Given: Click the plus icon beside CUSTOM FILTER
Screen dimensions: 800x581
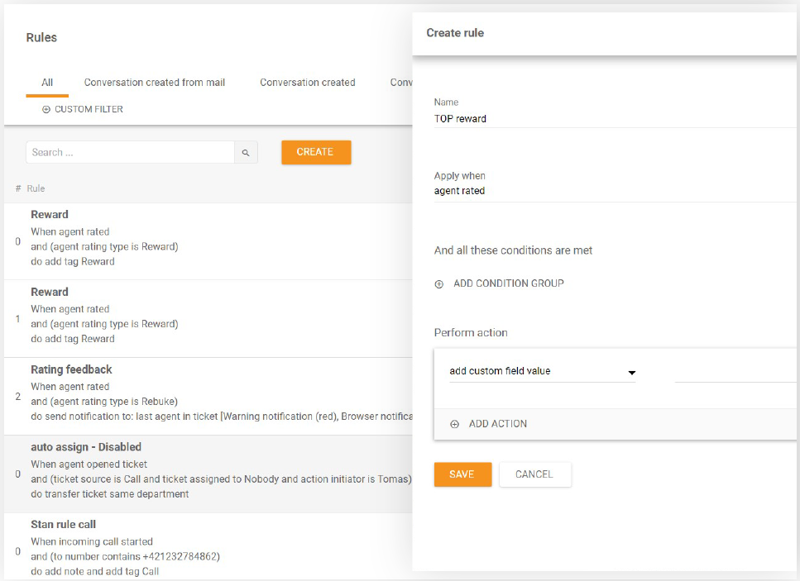Looking at the screenshot, I should [x=46, y=110].
